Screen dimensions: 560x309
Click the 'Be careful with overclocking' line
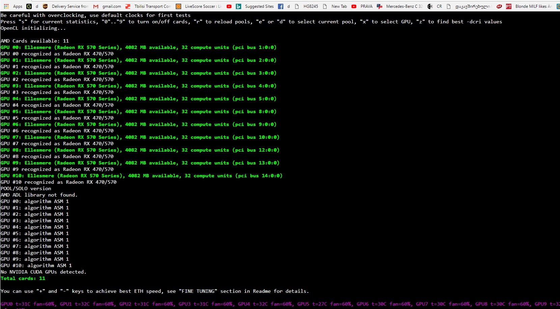click(95, 15)
